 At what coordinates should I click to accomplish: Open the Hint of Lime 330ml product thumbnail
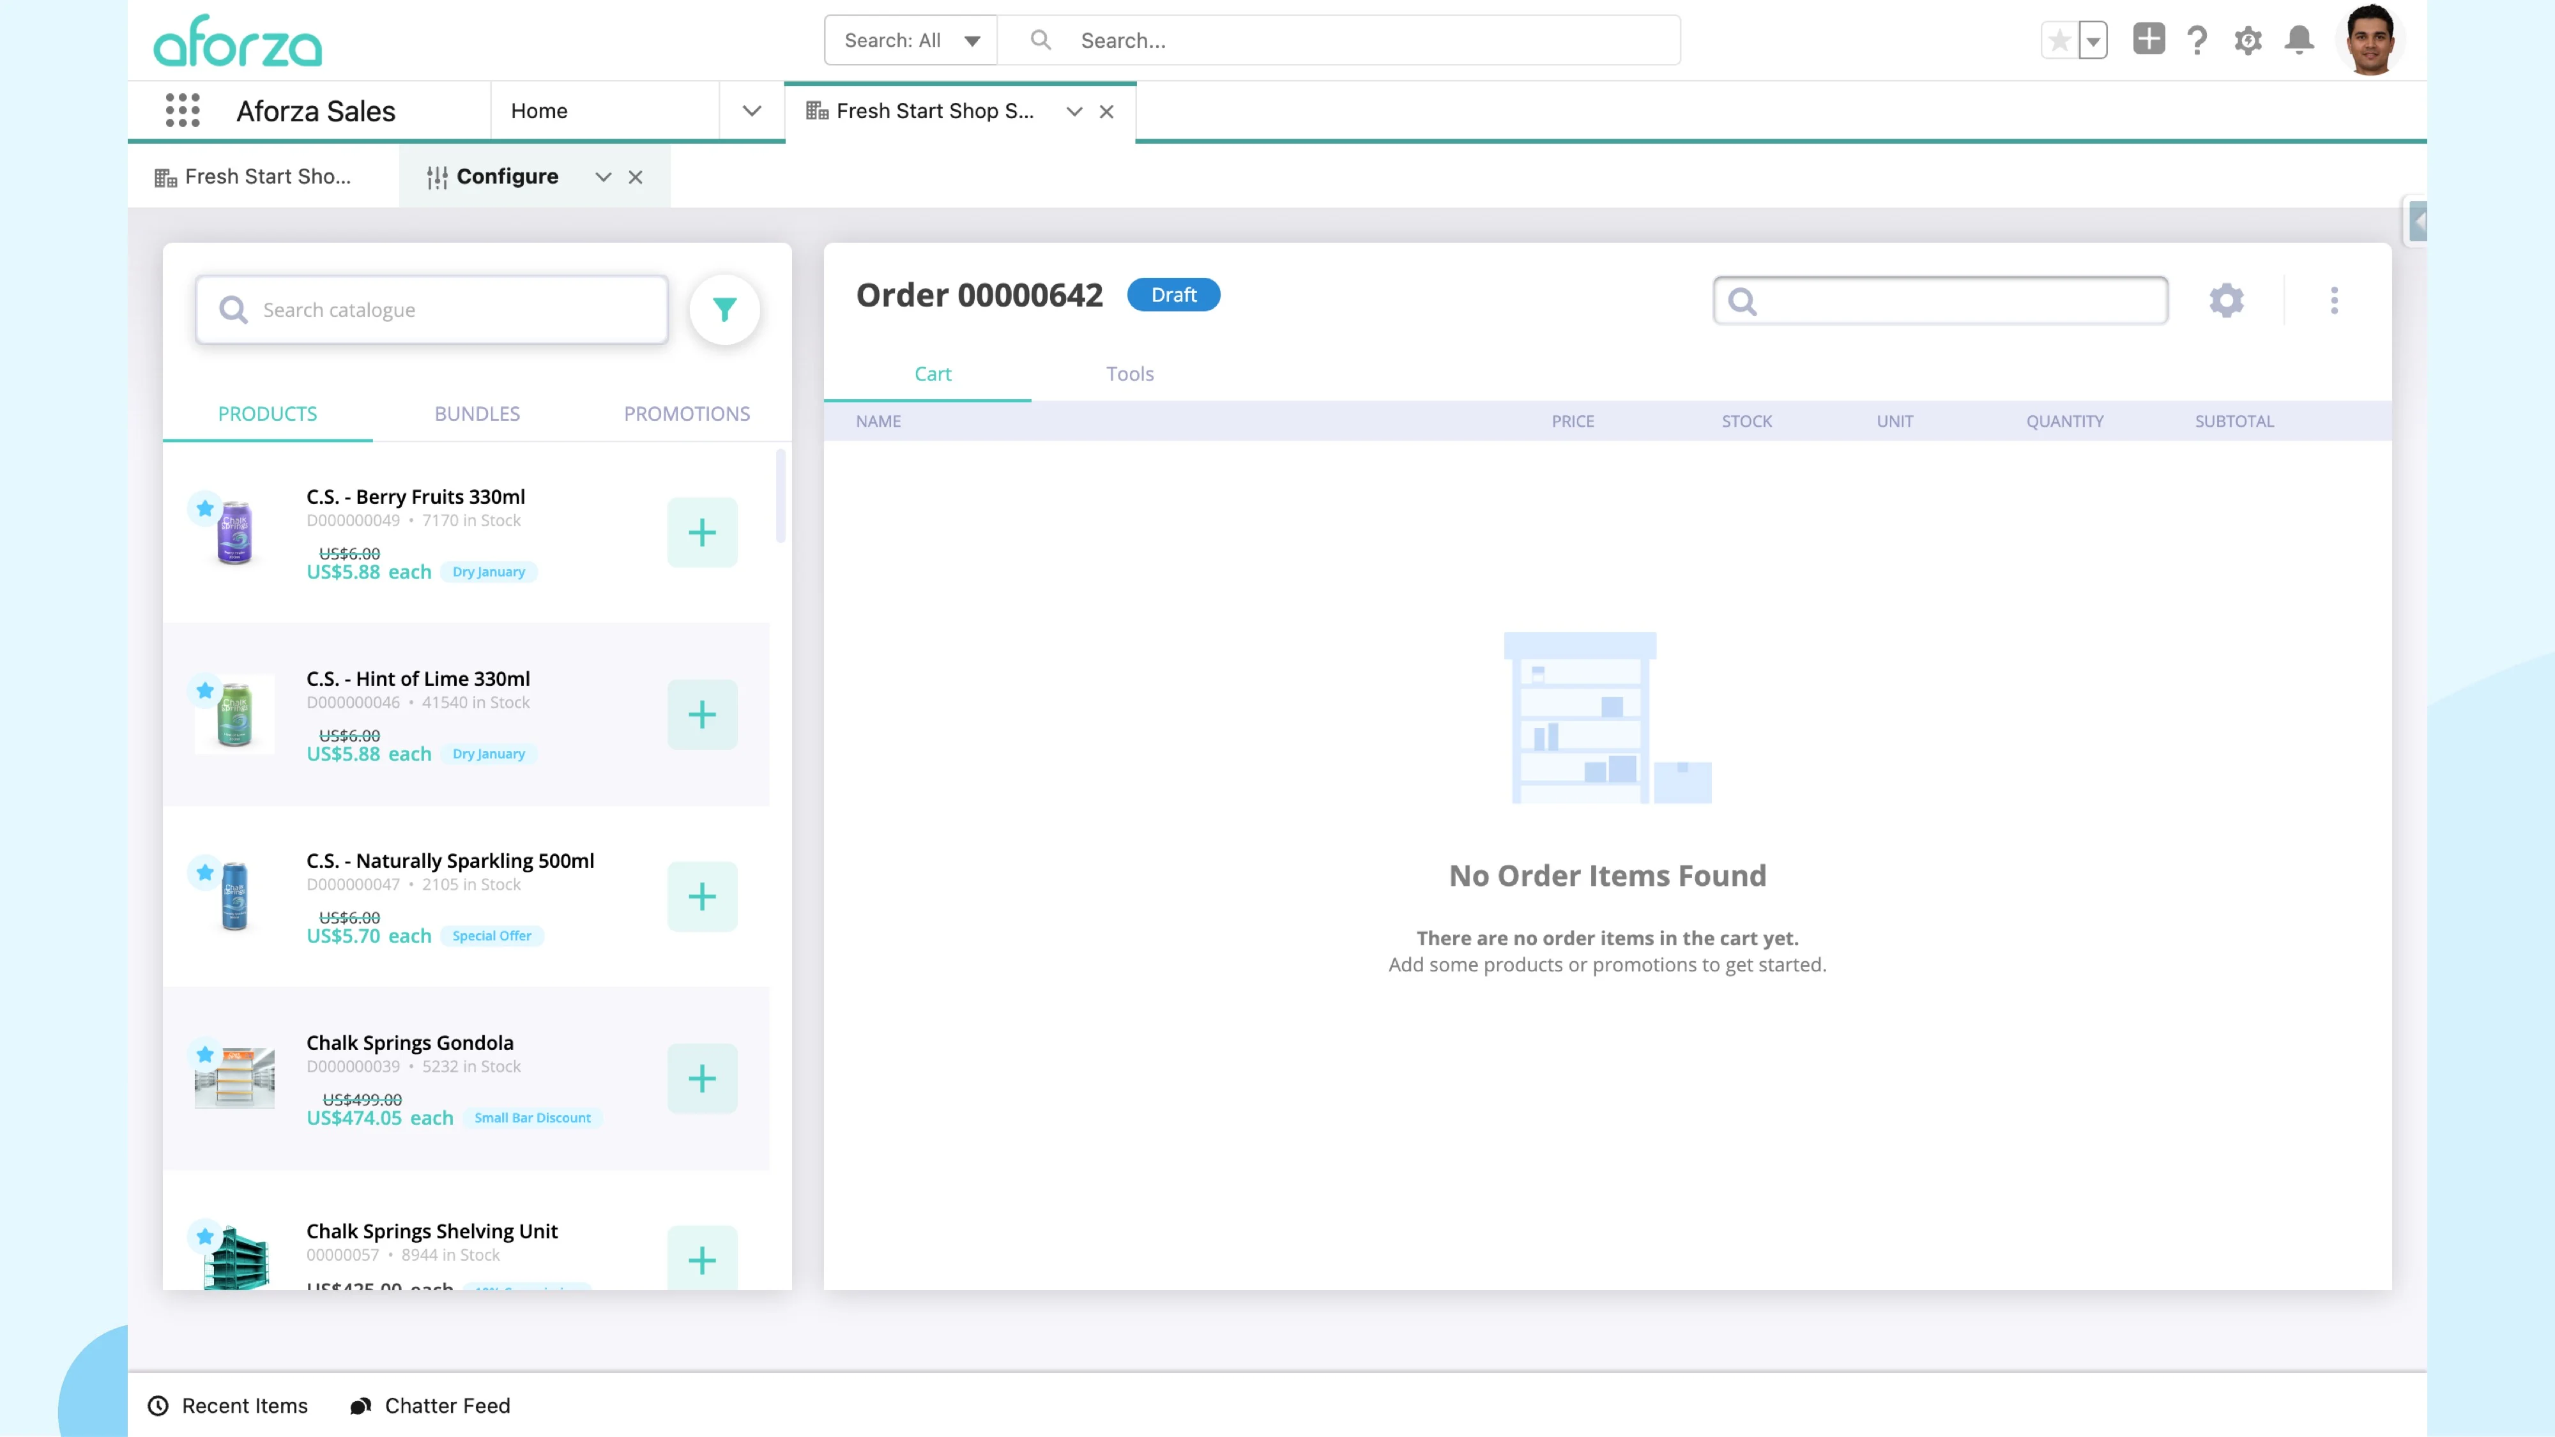point(235,714)
